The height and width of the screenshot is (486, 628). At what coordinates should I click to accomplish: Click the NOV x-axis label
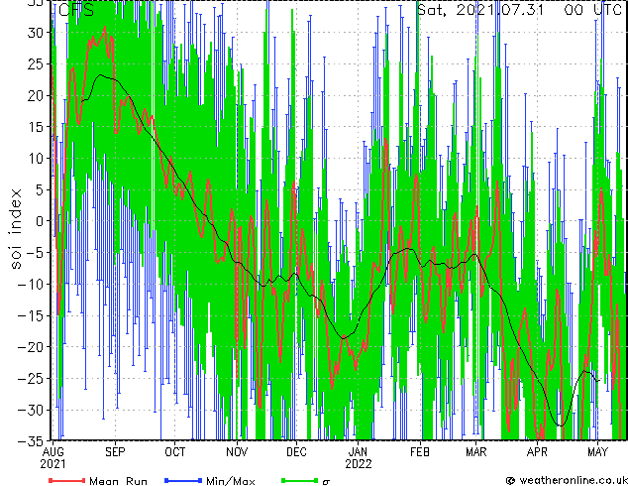[237, 452]
